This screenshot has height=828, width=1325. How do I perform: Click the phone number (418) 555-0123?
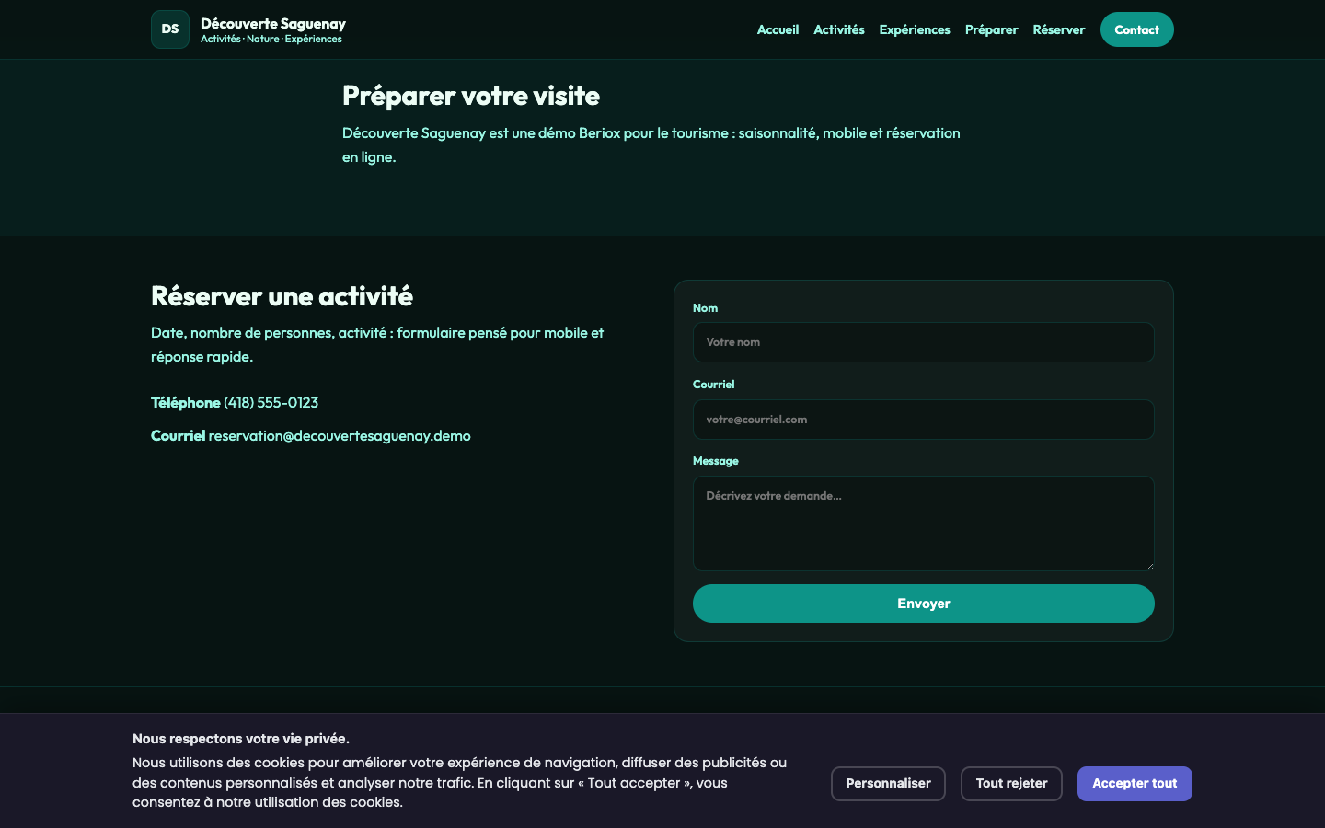271,403
